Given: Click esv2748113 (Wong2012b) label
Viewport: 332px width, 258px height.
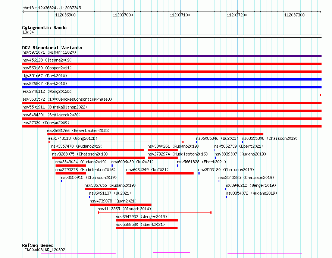Looking at the screenshot, I should coord(73,138).
